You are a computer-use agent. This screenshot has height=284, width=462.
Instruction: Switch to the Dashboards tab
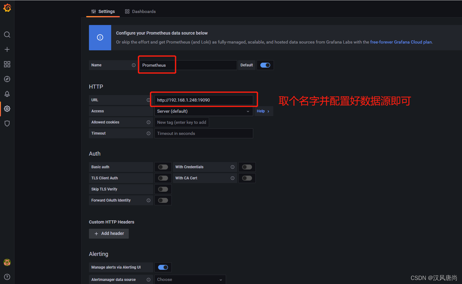140,11
